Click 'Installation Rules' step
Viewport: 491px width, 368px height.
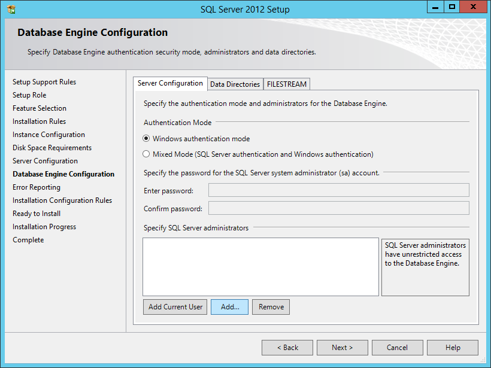tap(39, 121)
